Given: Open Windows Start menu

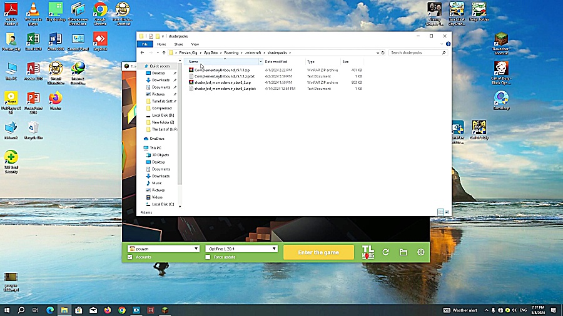Looking at the screenshot, I should [x=6, y=310].
